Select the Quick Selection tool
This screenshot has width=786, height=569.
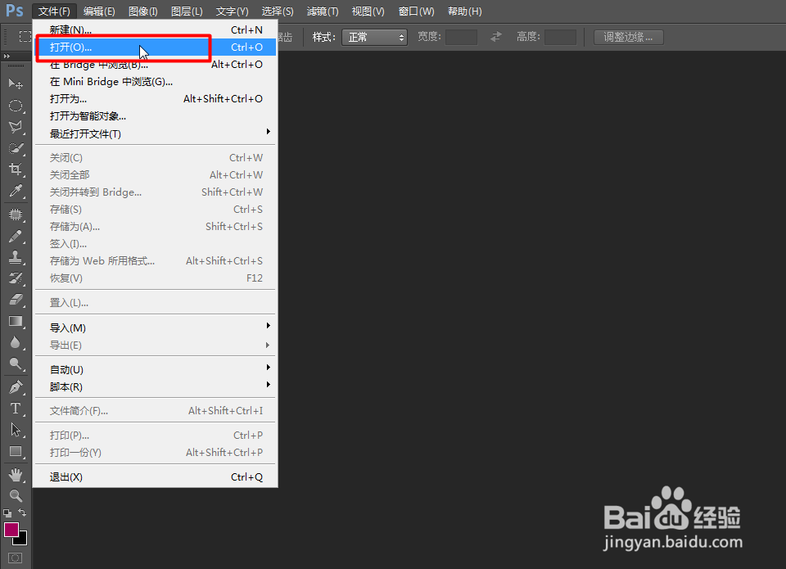point(16,148)
